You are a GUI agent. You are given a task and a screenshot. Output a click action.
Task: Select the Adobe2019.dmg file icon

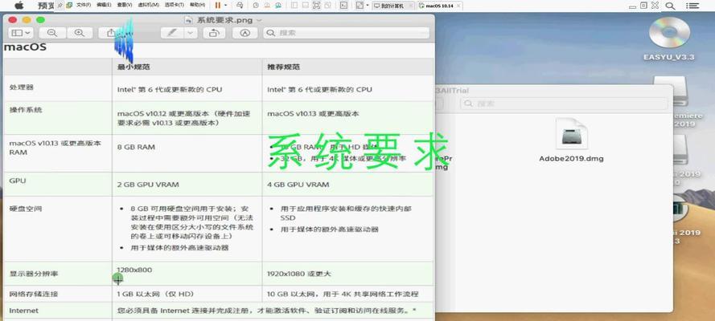[x=571, y=134]
